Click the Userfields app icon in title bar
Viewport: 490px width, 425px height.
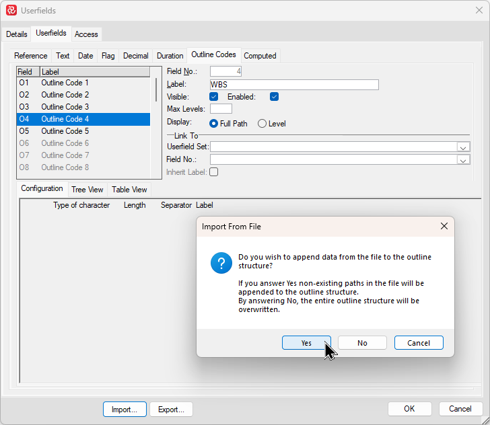pos(11,10)
